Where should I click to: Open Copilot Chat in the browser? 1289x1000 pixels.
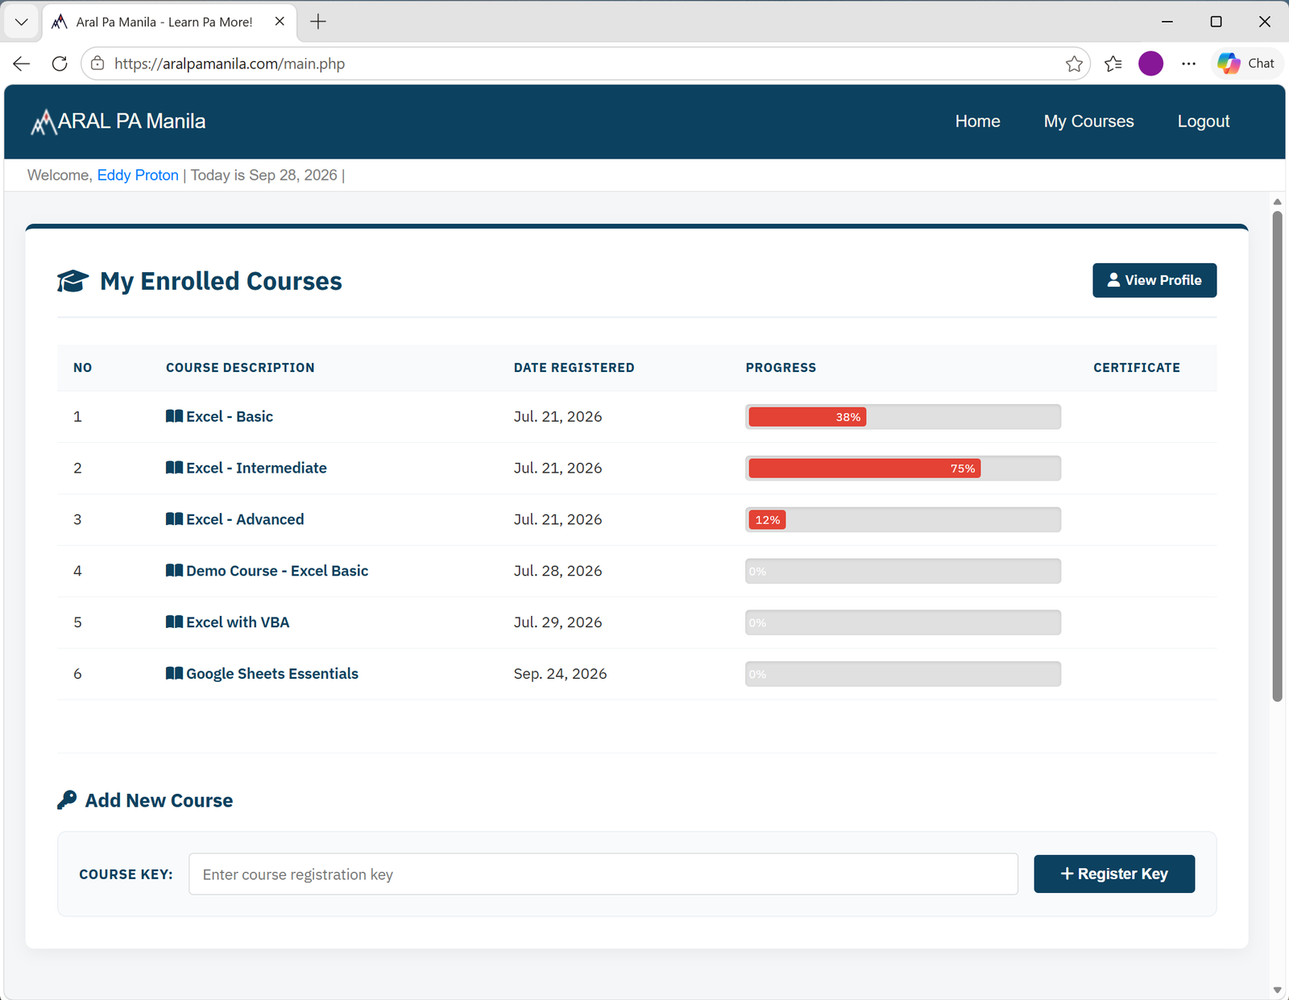(x=1246, y=64)
